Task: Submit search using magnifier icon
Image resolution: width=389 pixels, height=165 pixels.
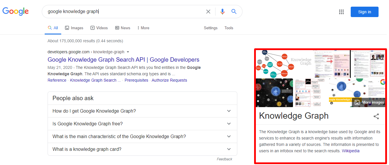Action: coord(234,12)
